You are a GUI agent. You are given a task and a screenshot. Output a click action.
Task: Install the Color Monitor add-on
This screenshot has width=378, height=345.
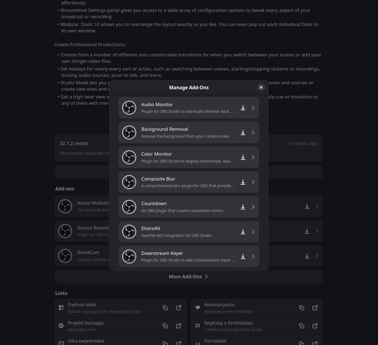[243, 157]
